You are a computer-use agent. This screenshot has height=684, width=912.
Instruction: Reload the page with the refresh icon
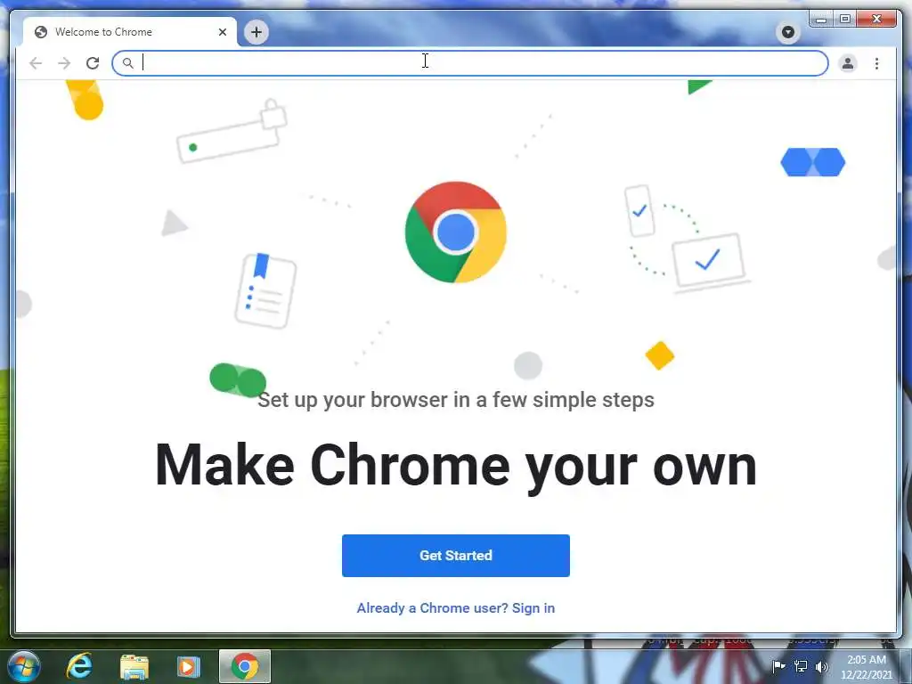(x=93, y=63)
